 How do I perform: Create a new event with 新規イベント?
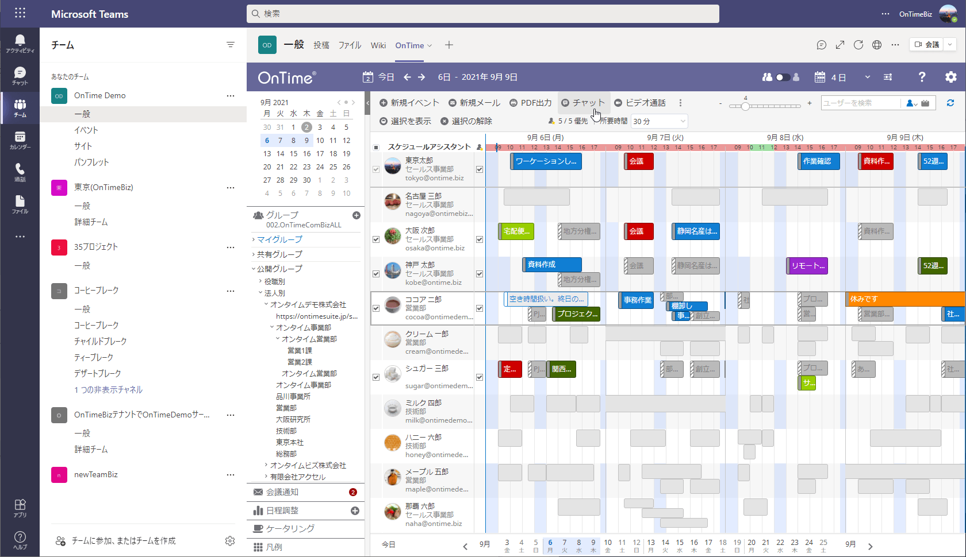409,102
